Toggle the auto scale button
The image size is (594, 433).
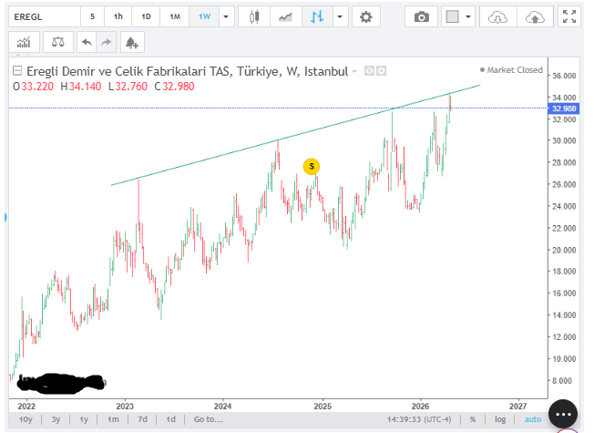tap(528, 419)
